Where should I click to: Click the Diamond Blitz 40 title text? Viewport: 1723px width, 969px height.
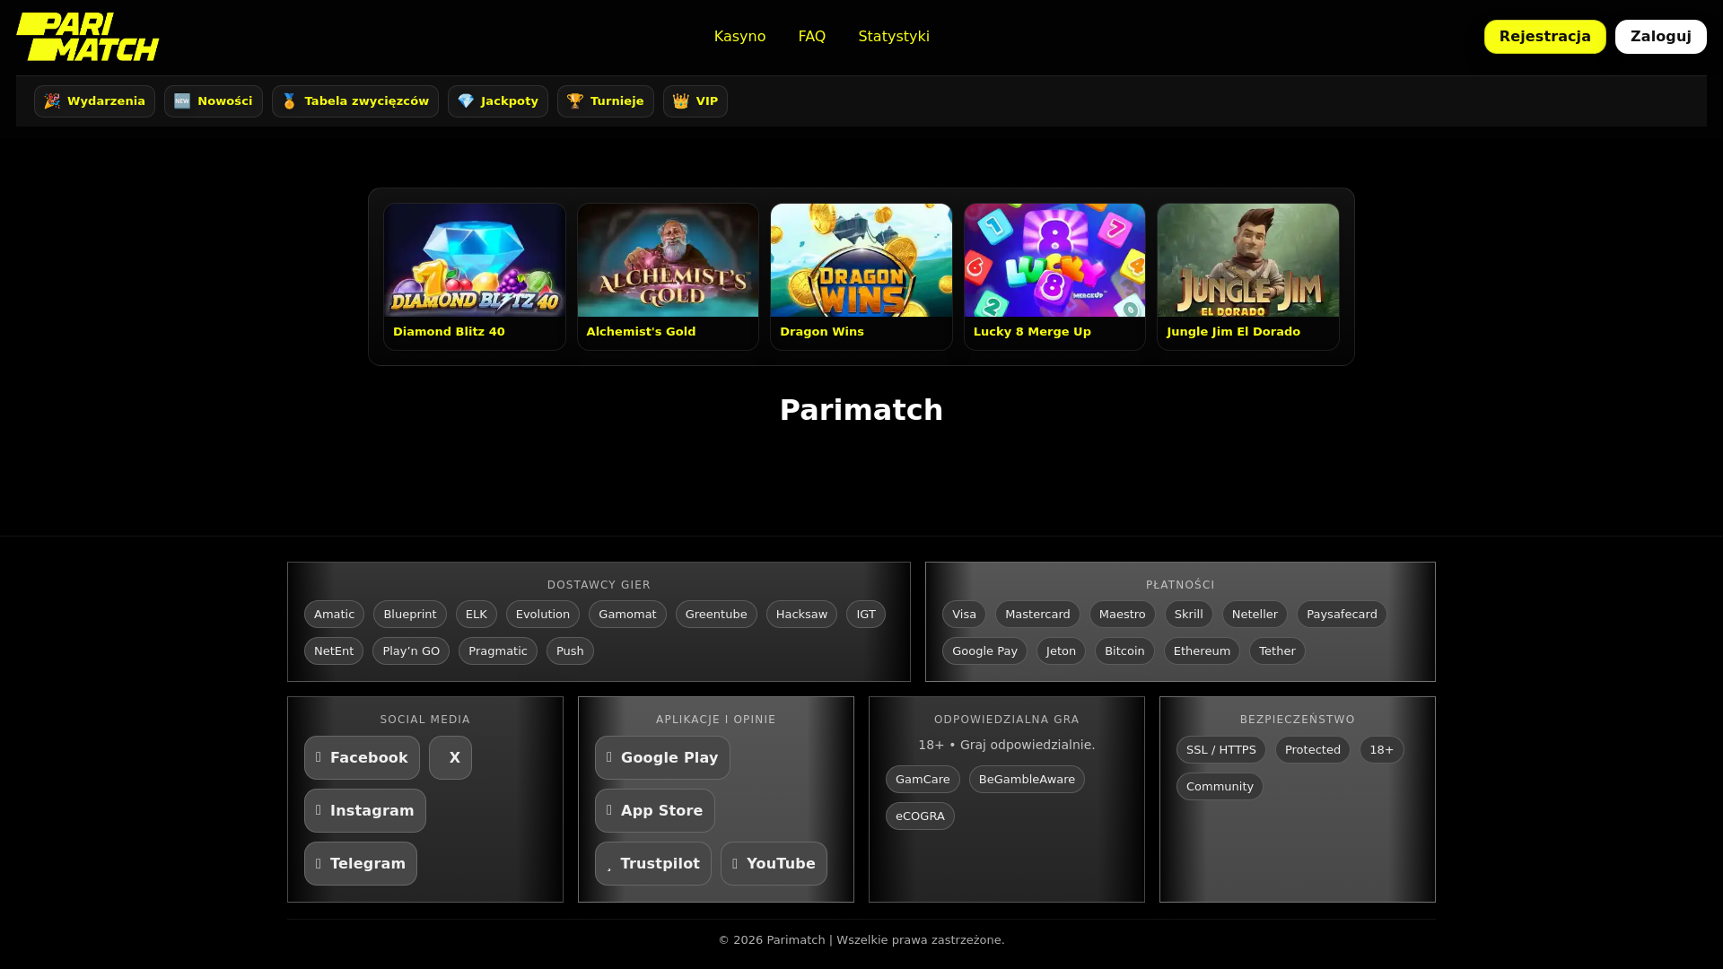449,332
